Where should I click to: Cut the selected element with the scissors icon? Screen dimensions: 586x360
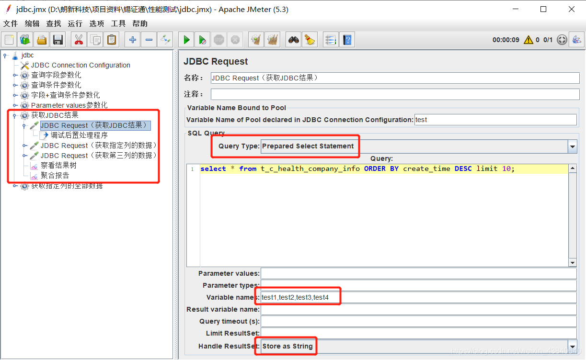pyautogui.click(x=79, y=40)
